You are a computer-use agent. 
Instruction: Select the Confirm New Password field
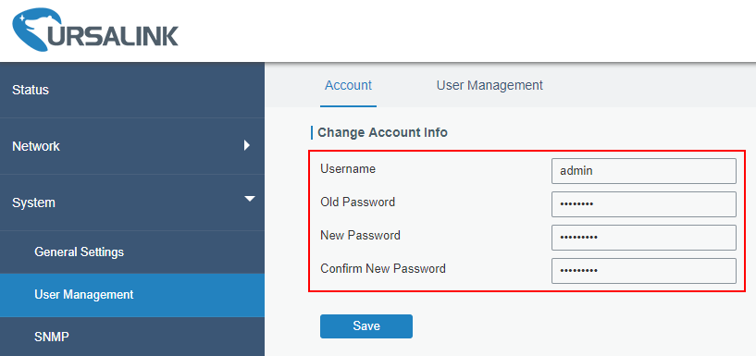pyautogui.click(x=644, y=271)
